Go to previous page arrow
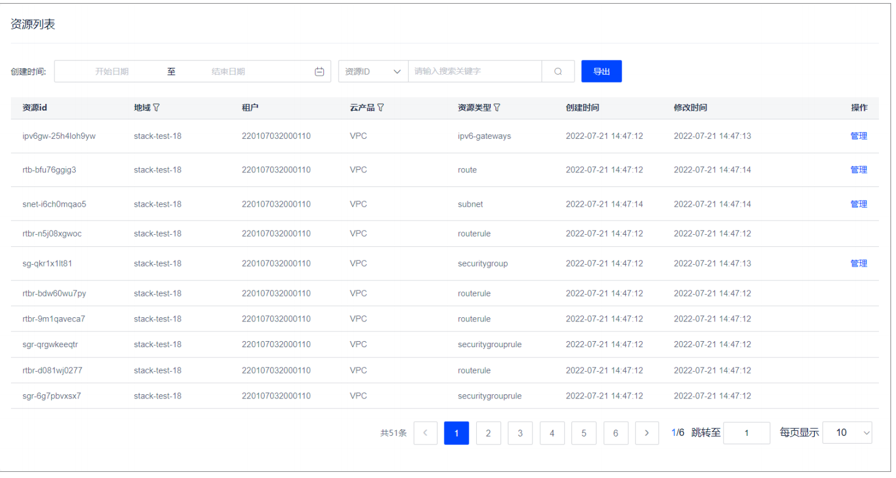896x478 pixels. 425,433
